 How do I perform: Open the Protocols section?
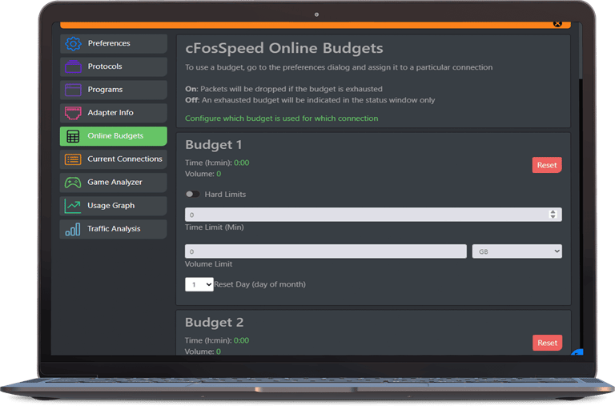(114, 66)
